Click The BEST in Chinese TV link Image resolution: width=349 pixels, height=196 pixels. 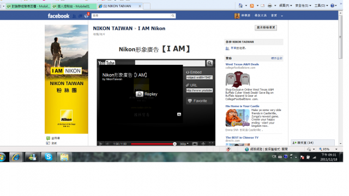click(x=242, y=138)
